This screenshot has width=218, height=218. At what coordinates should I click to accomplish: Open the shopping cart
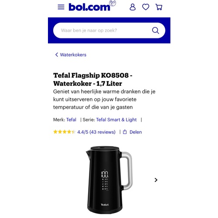(159, 7)
